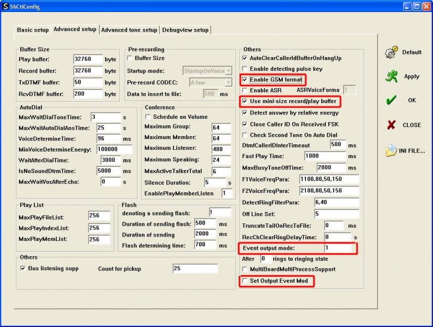Click the Event output mode field
Screen dimensions: 433x327
338,248
